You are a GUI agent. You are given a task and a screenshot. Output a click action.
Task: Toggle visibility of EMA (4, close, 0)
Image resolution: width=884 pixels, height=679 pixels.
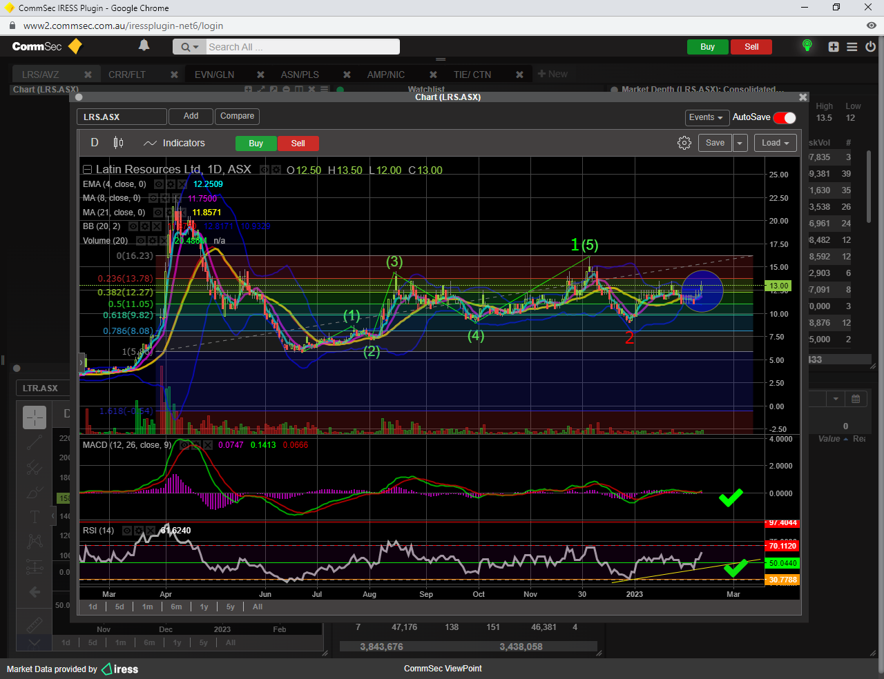click(159, 184)
